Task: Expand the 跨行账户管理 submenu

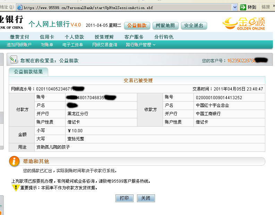Action: click(140, 45)
